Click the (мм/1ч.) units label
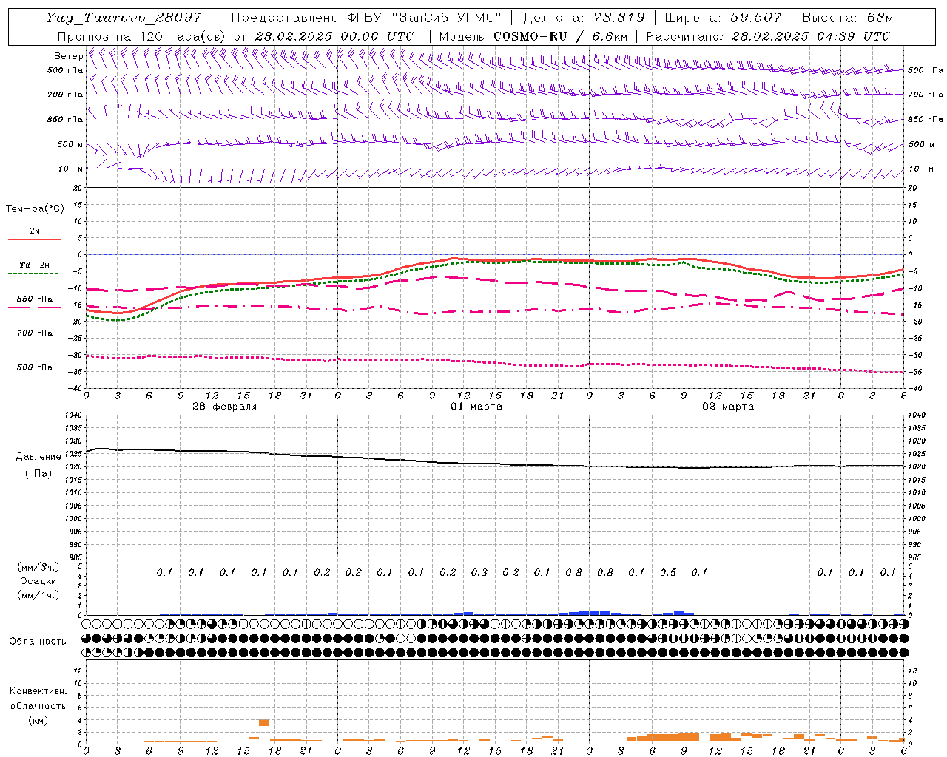This screenshot has width=947, height=757. (37, 595)
